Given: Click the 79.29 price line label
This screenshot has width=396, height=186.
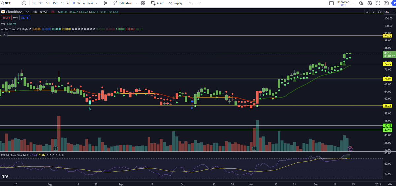Looking at the screenshot, I should tap(387, 64).
